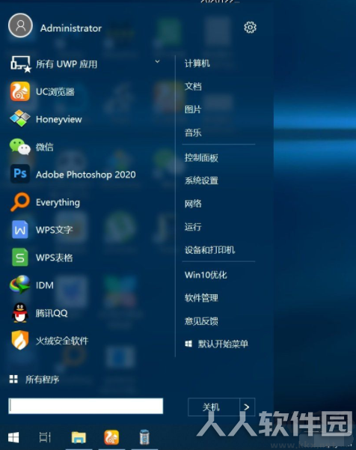Open 网络 from the menu

tap(193, 204)
